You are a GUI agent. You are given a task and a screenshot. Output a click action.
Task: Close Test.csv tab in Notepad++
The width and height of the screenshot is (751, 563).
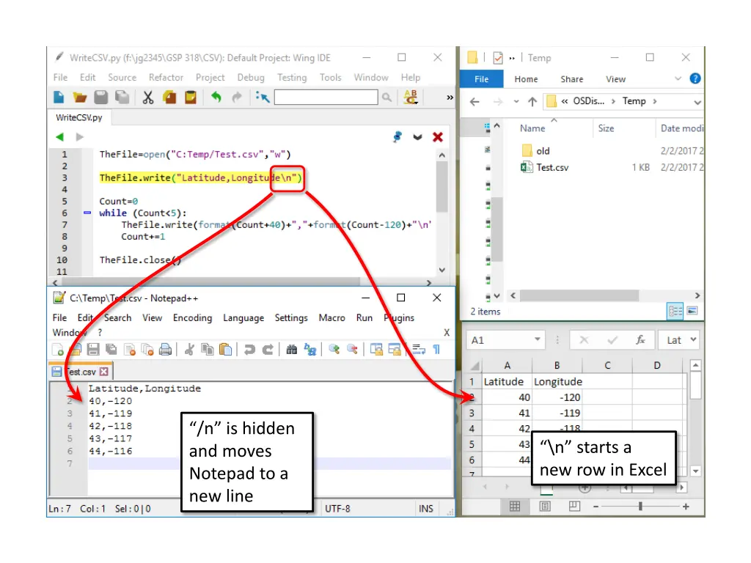click(104, 372)
